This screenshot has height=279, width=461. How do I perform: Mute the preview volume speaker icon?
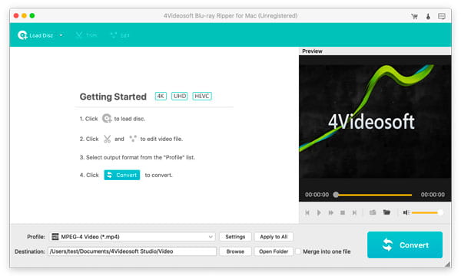[406, 212]
